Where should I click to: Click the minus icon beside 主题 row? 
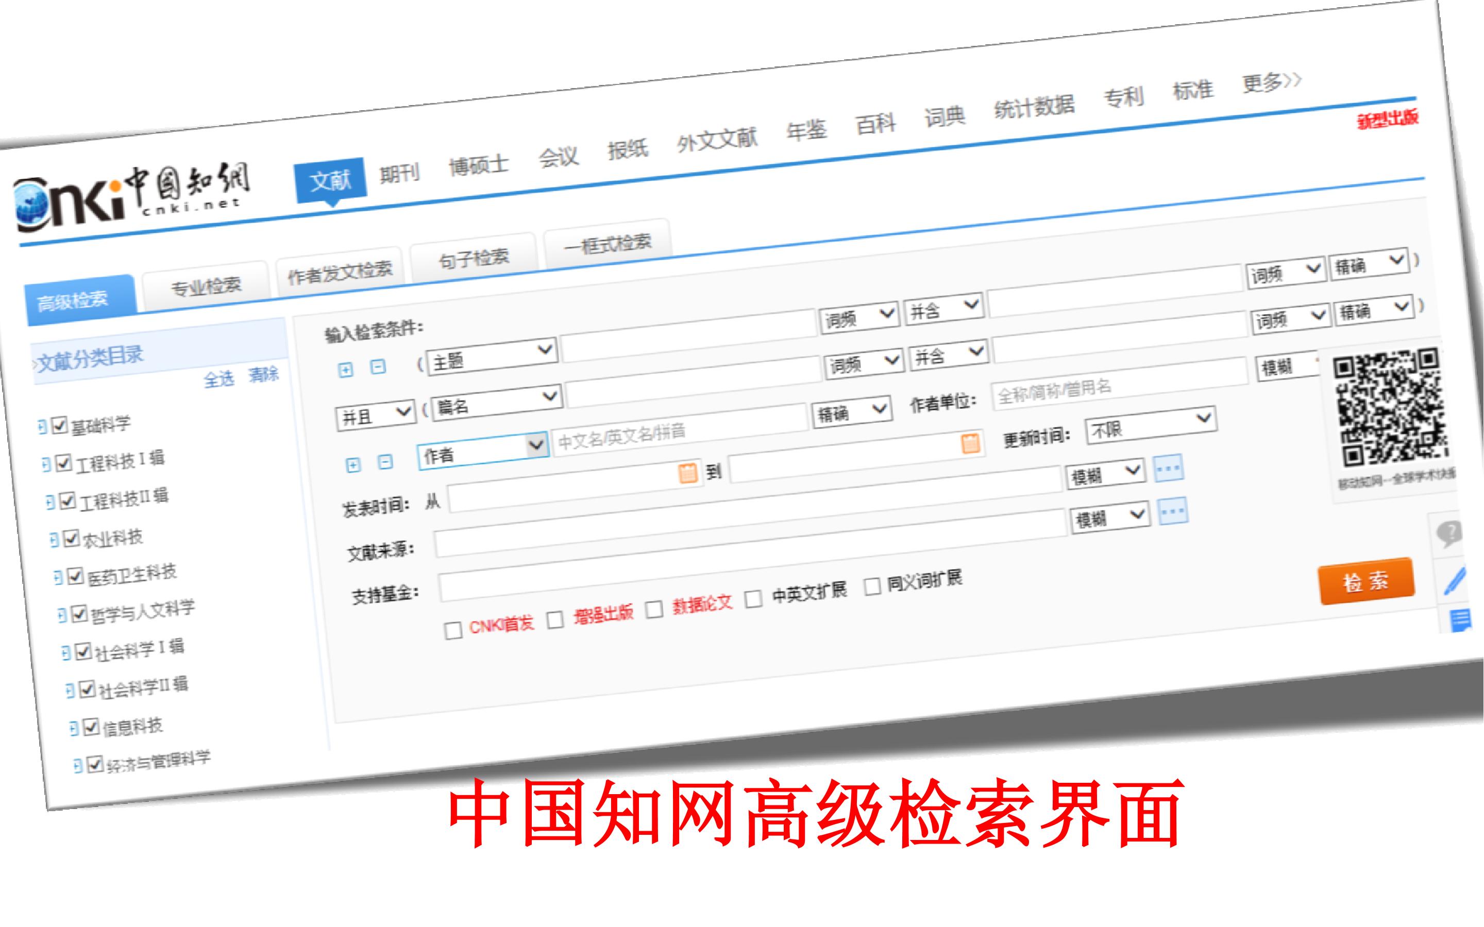pos(378,367)
